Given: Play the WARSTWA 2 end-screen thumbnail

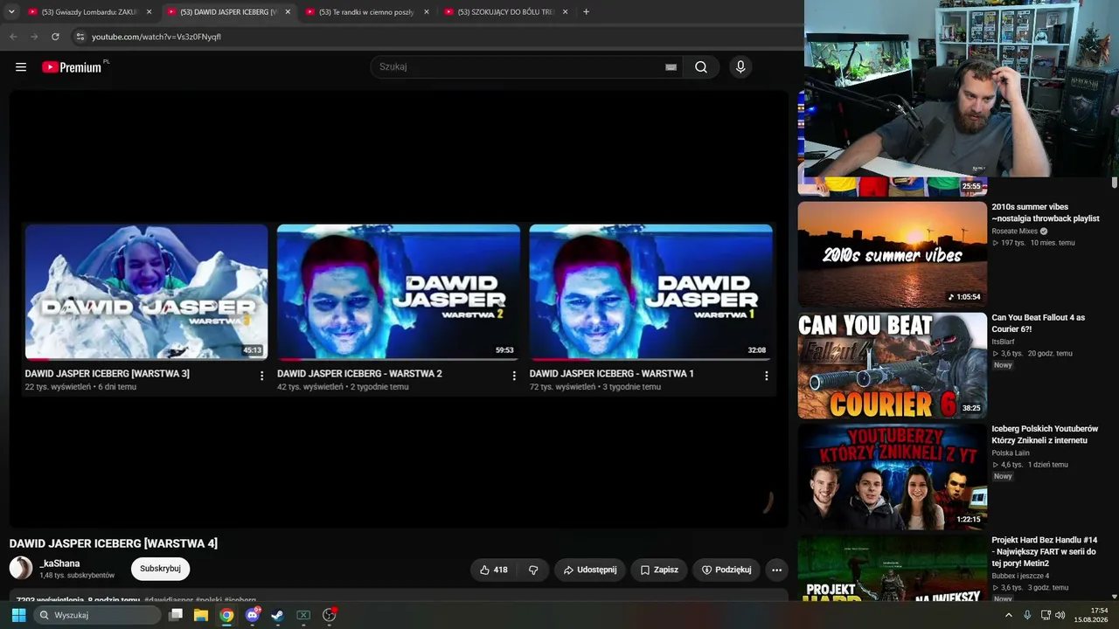Looking at the screenshot, I should click(399, 292).
